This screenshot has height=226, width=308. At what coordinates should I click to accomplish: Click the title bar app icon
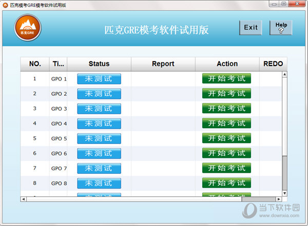[x=5, y=5]
